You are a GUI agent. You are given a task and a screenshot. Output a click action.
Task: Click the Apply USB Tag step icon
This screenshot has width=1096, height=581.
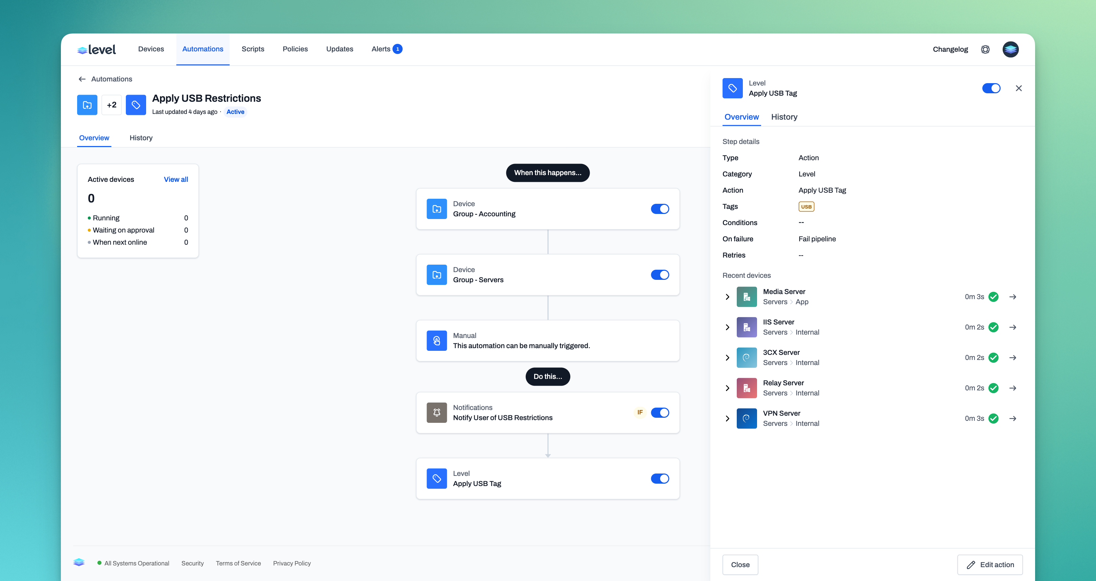point(436,478)
